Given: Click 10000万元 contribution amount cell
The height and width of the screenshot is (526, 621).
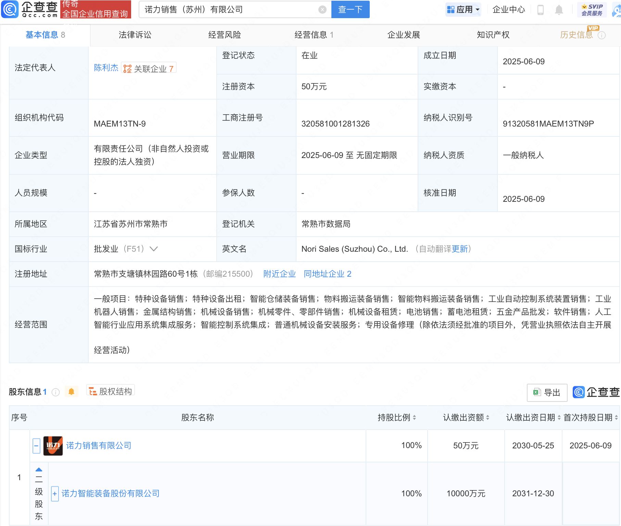Looking at the screenshot, I should (x=466, y=494).
